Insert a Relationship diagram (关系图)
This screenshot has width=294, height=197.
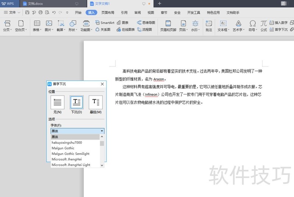point(103,30)
